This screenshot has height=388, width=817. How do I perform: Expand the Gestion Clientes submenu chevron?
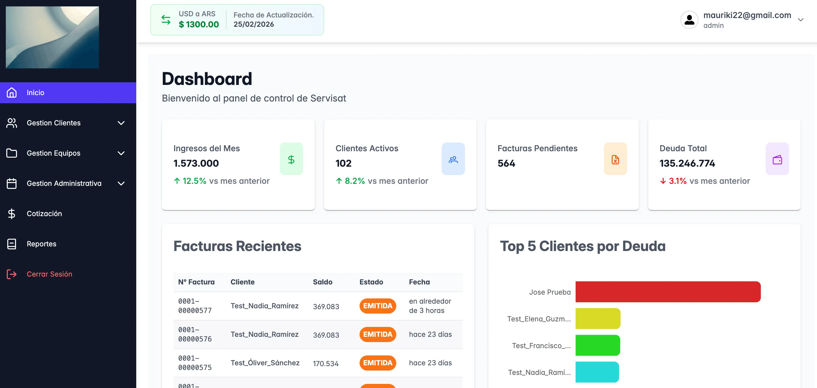[121, 123]
